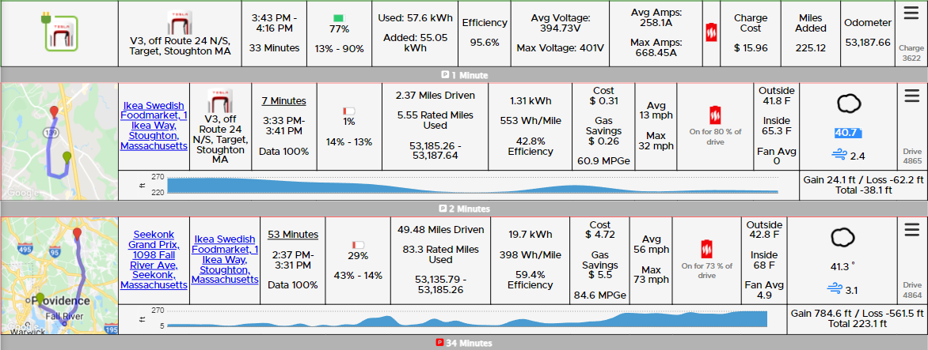This screenshot has width=928, height=350.
Task: Click the 41.3 ° temperature value
Action: tap(844, 267)
